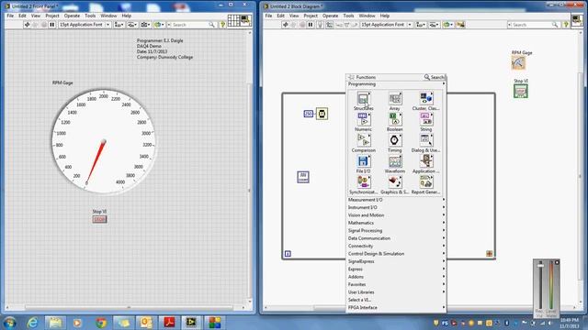Open the Dialog & User Interface palette

coord(426,140)
